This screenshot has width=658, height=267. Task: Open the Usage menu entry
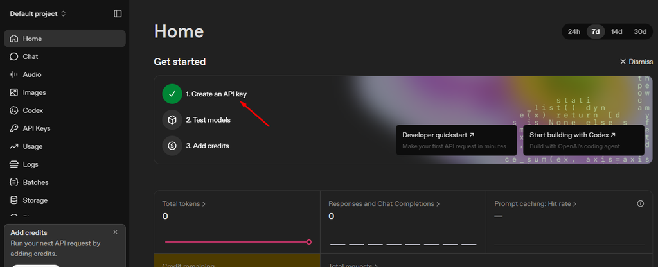(33, 146)
